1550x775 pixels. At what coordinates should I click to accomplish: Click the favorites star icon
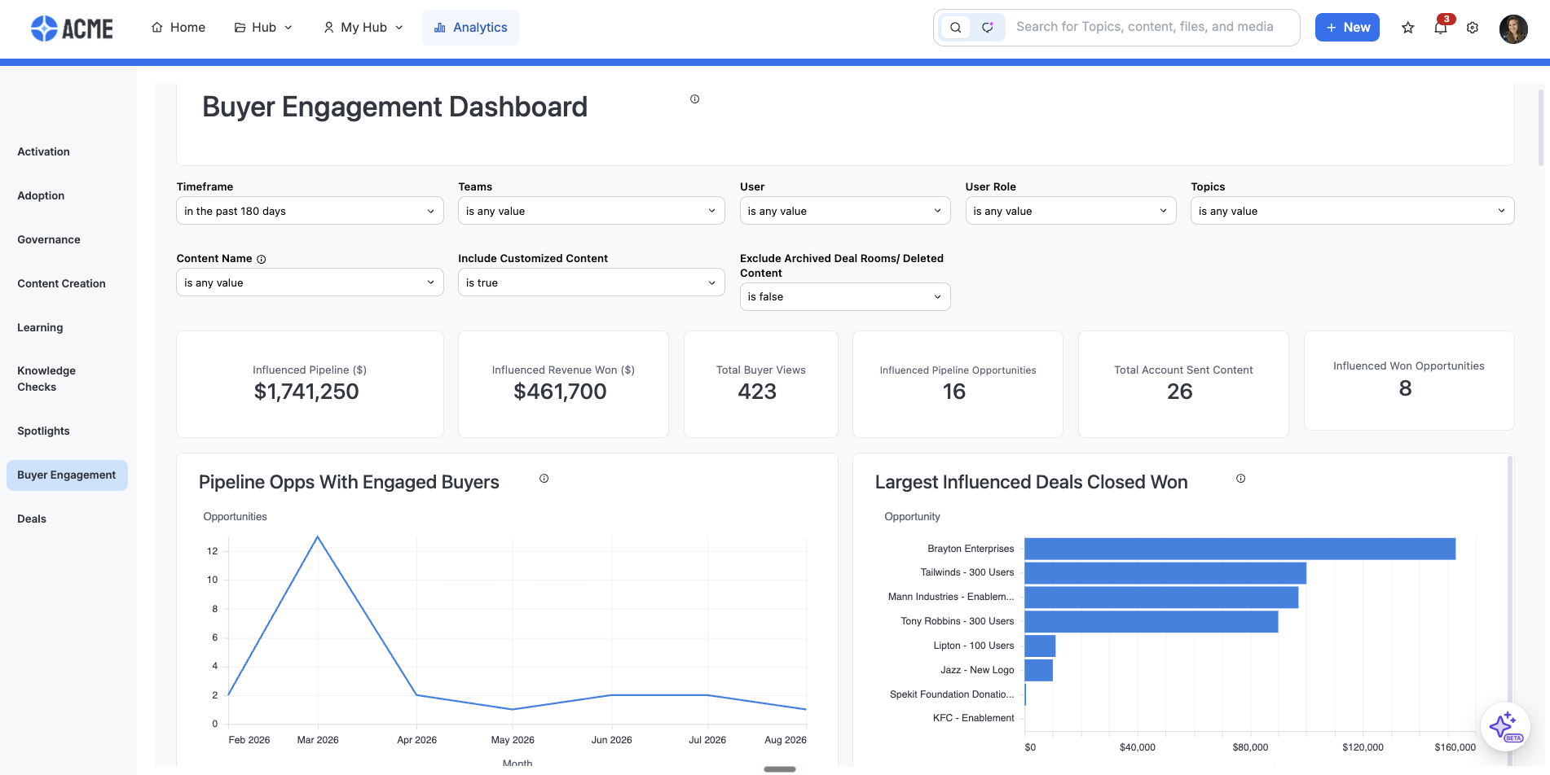1407,28
